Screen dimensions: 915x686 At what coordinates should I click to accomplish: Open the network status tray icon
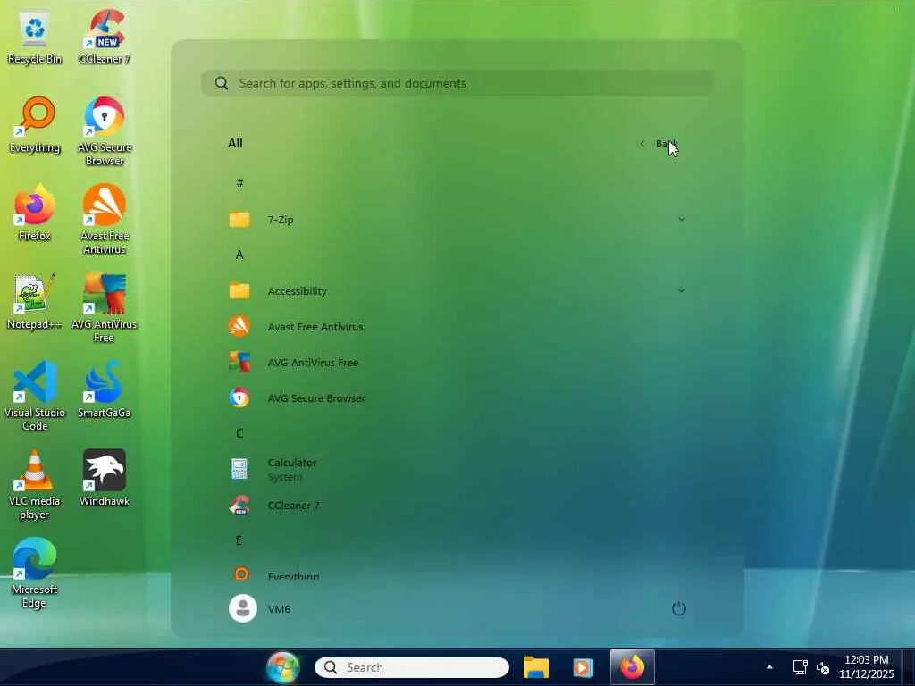800,666
